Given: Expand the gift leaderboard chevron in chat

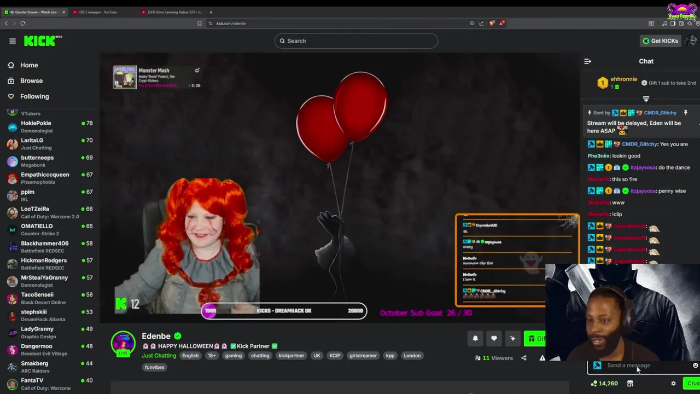Looking at the screenshot, I should pyautogui.click(x=646, y=99).
